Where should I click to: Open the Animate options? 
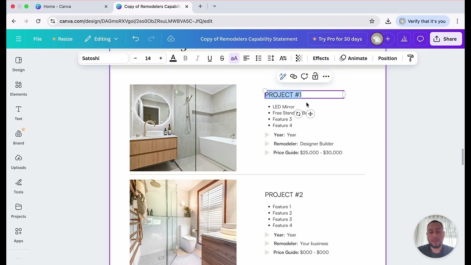[x=353, y=58]
